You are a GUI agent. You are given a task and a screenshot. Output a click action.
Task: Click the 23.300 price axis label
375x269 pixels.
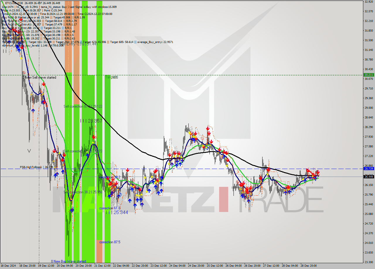click(369, 262)
